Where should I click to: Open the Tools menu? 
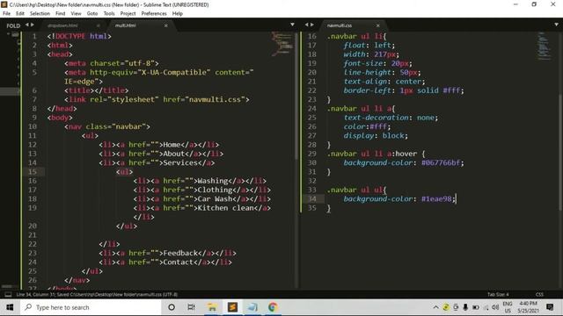pyautogui.click(x=109, y=14)
